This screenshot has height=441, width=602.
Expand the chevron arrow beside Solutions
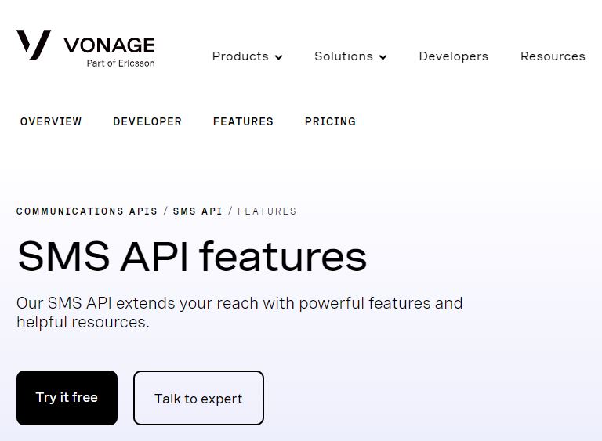pyautogui.click(x=383, y=57)
